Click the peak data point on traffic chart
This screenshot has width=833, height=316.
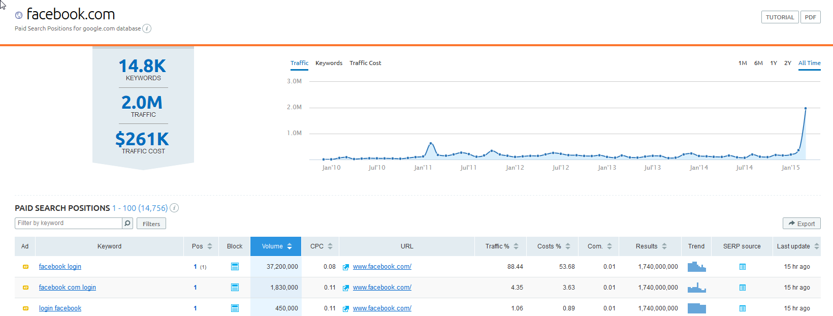(806, 108)
